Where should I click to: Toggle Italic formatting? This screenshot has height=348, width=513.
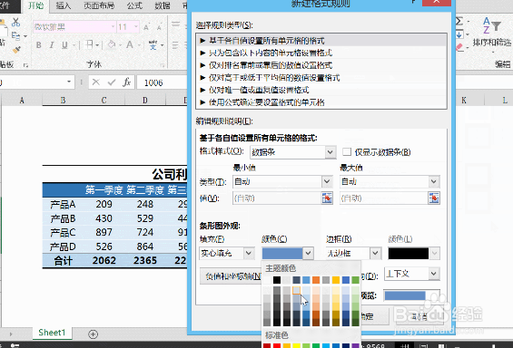click(52, 45)
